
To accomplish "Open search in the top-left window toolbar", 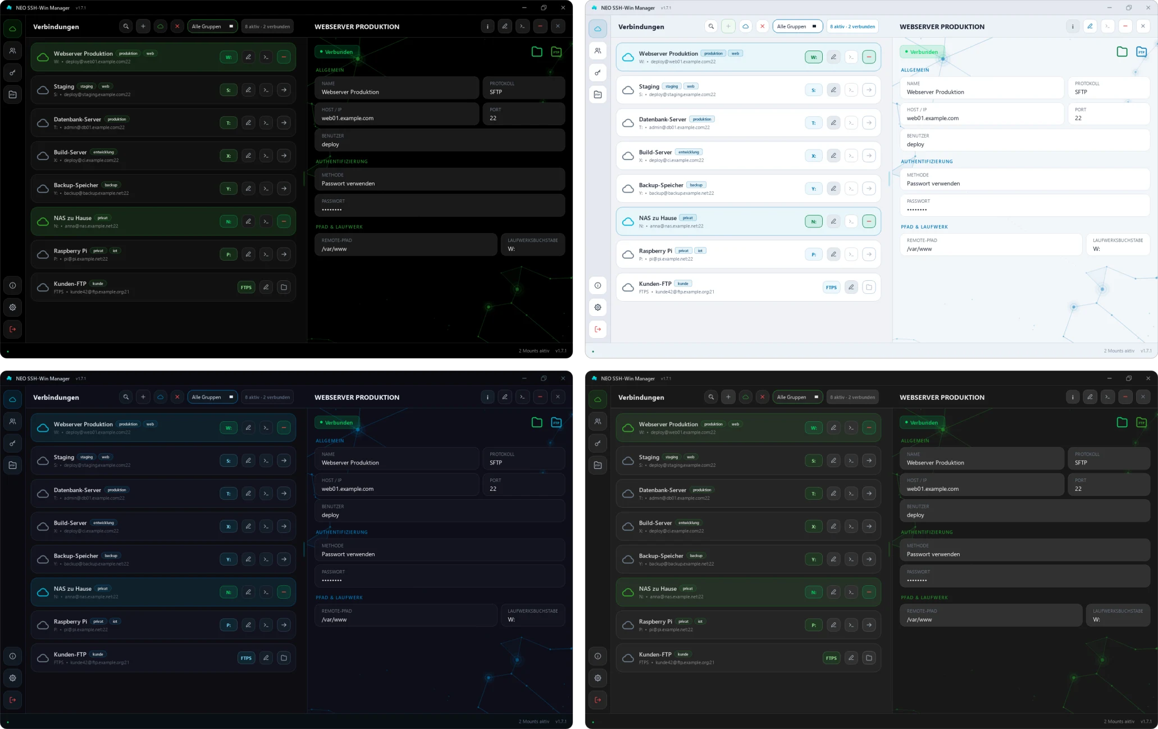I will (x=126, y=26).
